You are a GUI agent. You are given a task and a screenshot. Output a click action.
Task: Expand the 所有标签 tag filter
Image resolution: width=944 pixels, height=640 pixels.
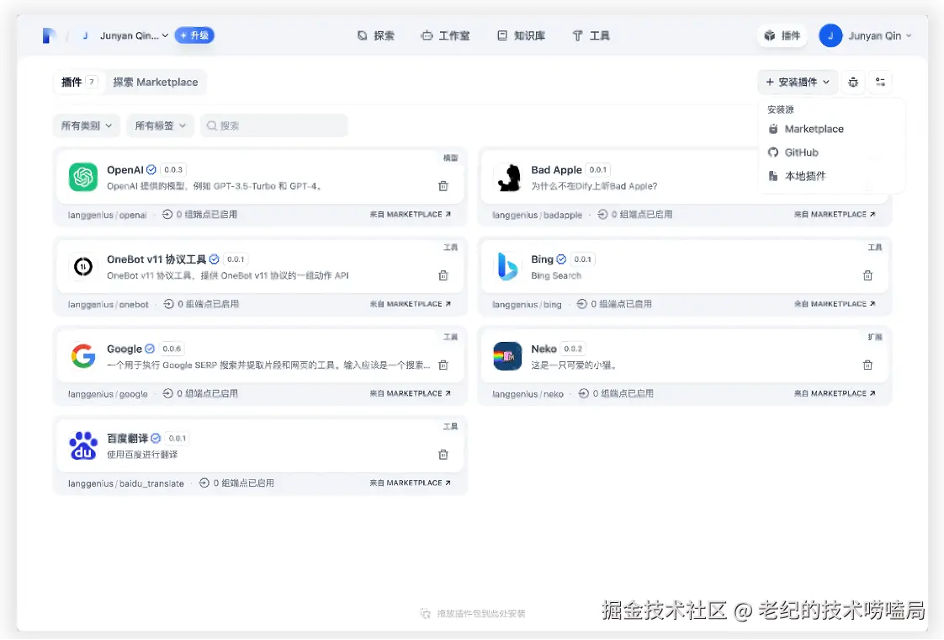[160, 125]
